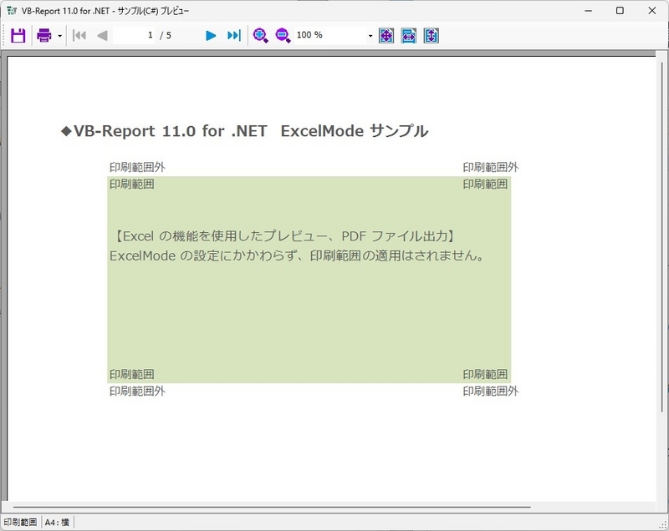Click the 【Excel の機能を使用したプレビュー text line
Screen dimensions: 669x531
pos(284,236)
